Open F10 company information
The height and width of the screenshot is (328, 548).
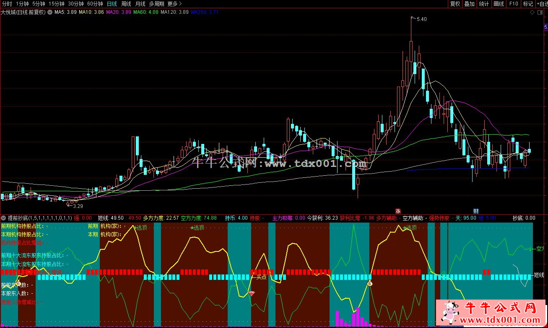513,4
